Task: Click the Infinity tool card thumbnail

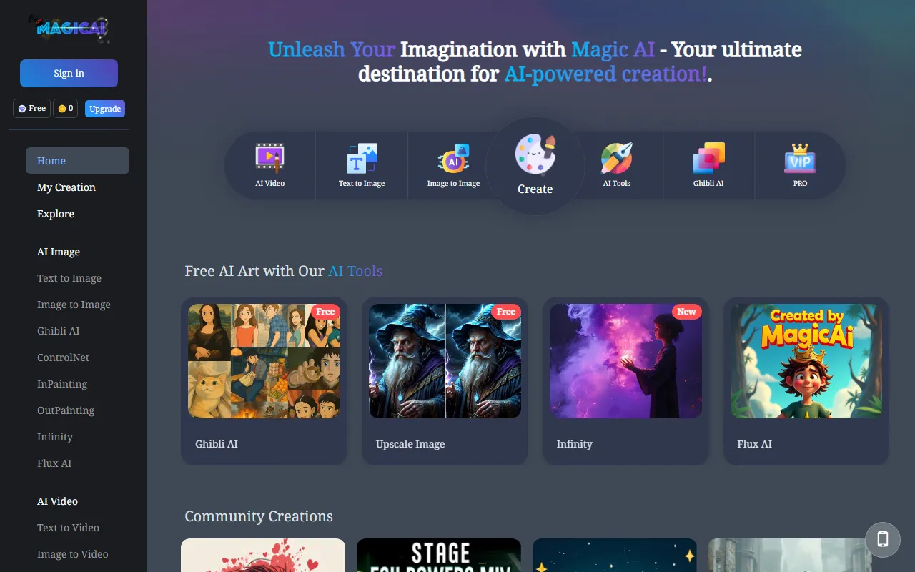Action: pos(625,361)
